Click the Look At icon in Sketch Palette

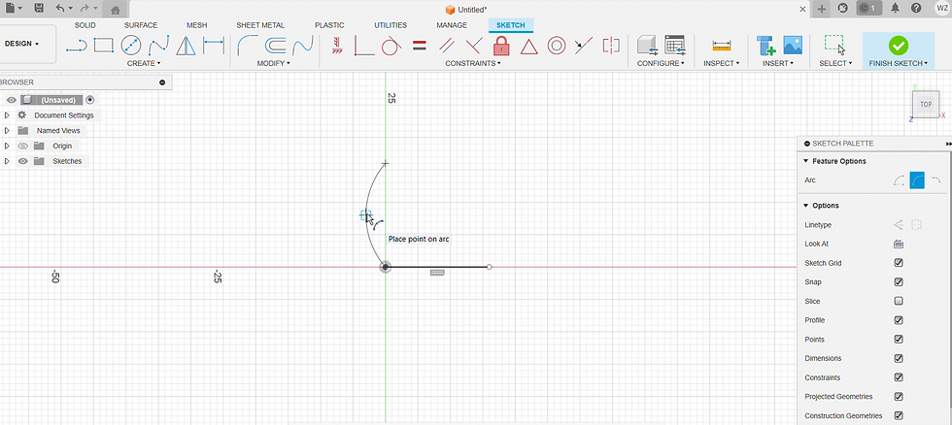click(x=899, y=245)
